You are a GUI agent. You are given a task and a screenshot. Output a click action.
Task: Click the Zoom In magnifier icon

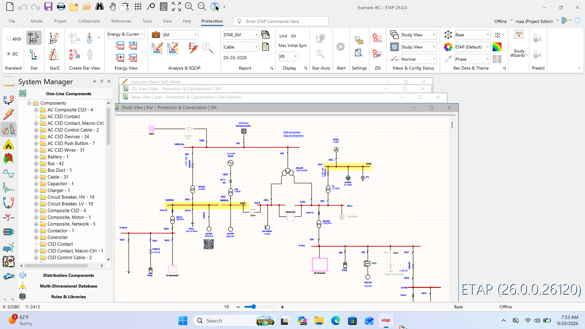click(189, 7)
